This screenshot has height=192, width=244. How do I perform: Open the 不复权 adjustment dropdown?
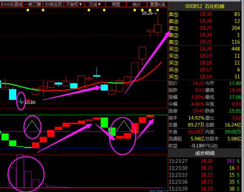pyautogui.click(x=74, y=4)
